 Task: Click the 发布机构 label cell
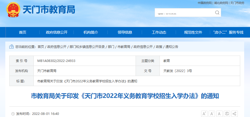click(21, 71)
